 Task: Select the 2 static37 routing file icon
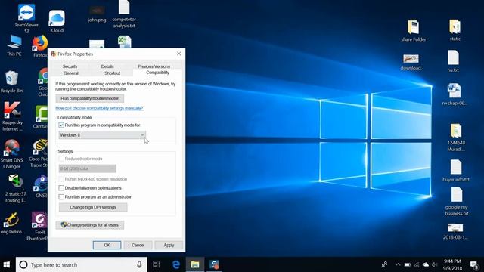(x=15, y=181)
